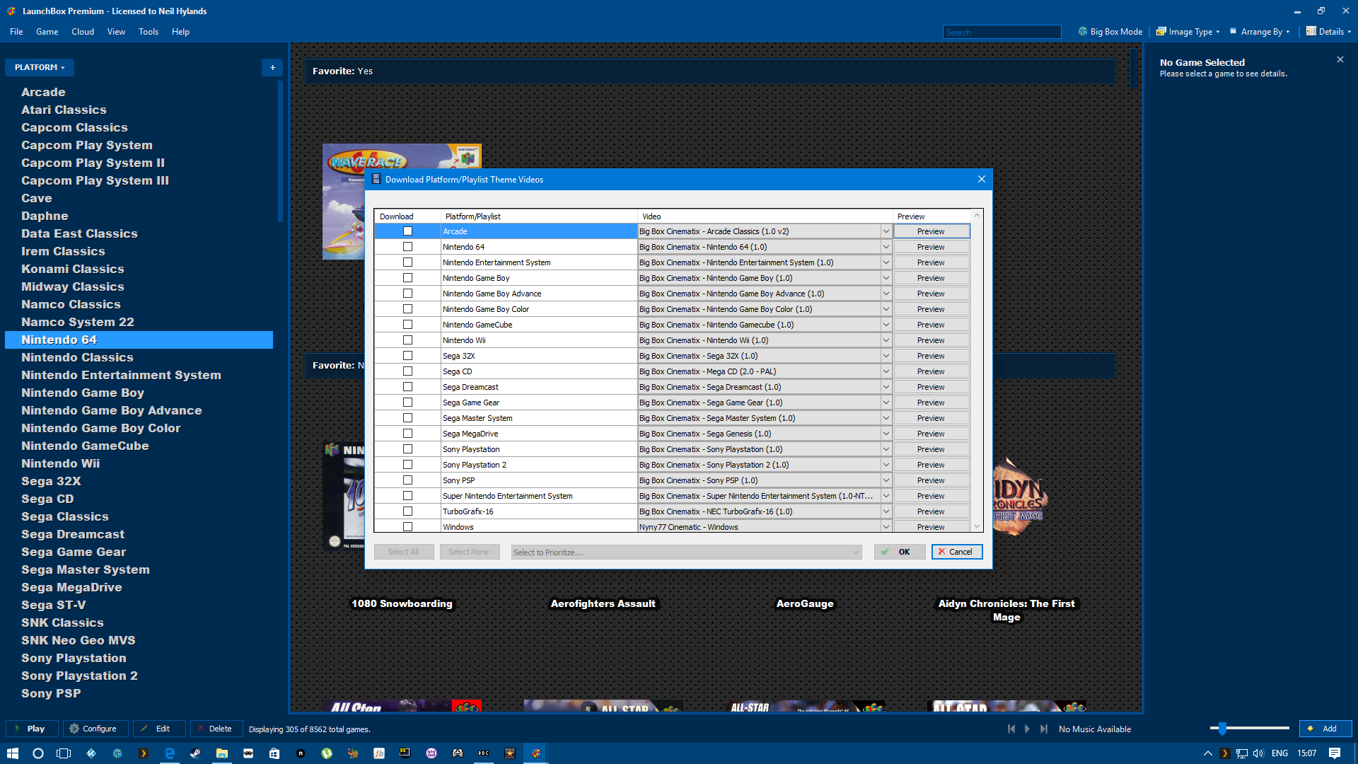Open the Arrange By dropdown
This screenshot has width=1358, height=764.
point(1260,32)
